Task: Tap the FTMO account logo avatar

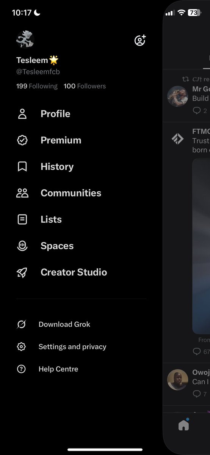Action: pyautogui.click(x=178, y=139)
